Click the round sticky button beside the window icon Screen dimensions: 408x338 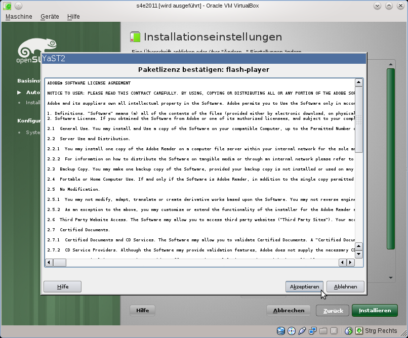pyautogui.click(x=18, y=6)
